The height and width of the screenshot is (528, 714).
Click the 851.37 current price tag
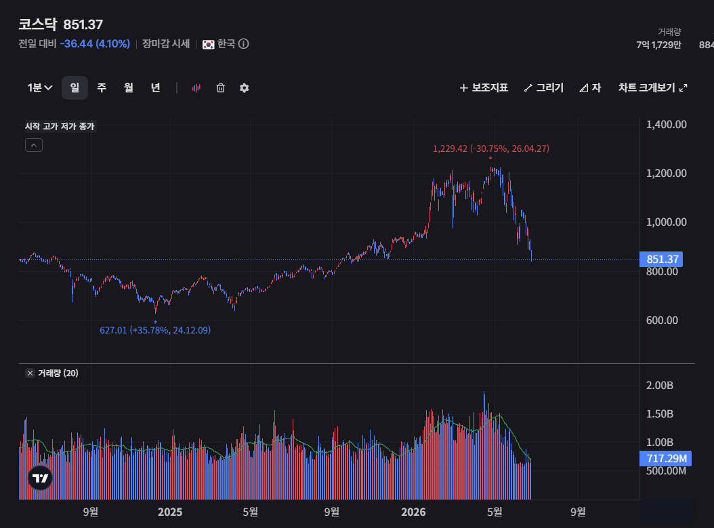[660, 259]
